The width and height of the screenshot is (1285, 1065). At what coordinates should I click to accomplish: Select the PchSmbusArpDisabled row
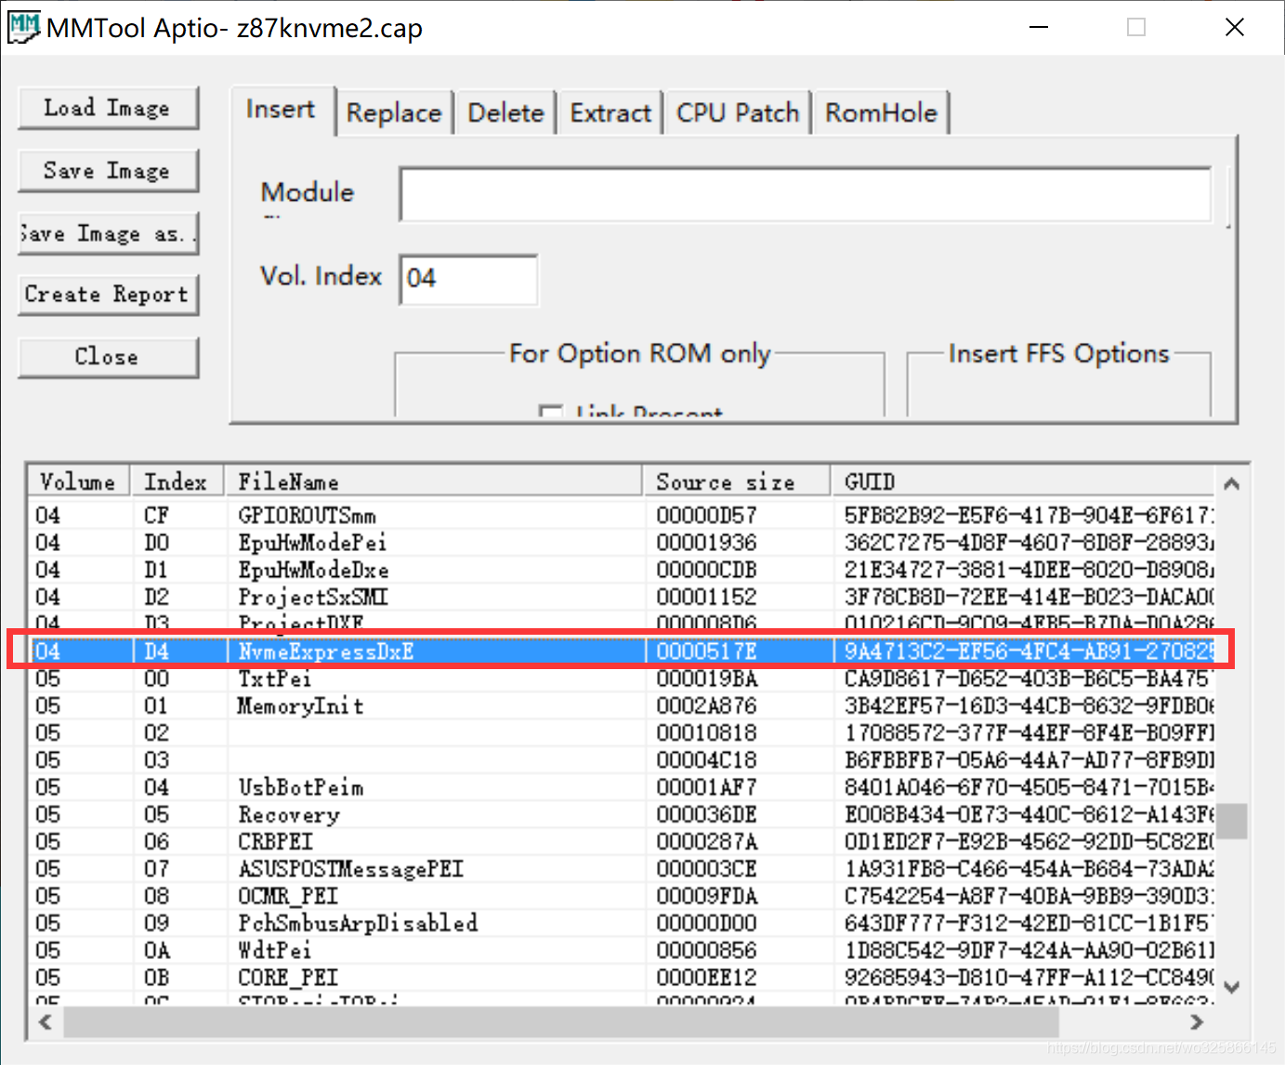click(x=621, y=923)
